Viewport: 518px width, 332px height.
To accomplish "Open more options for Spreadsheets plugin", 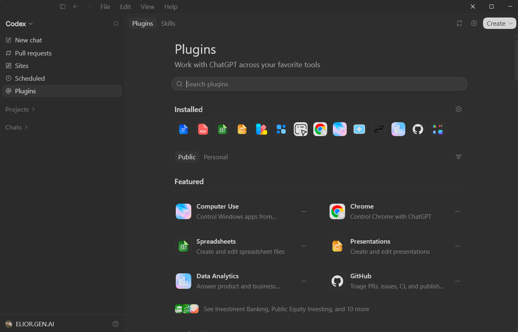I will tap(304, 246).
